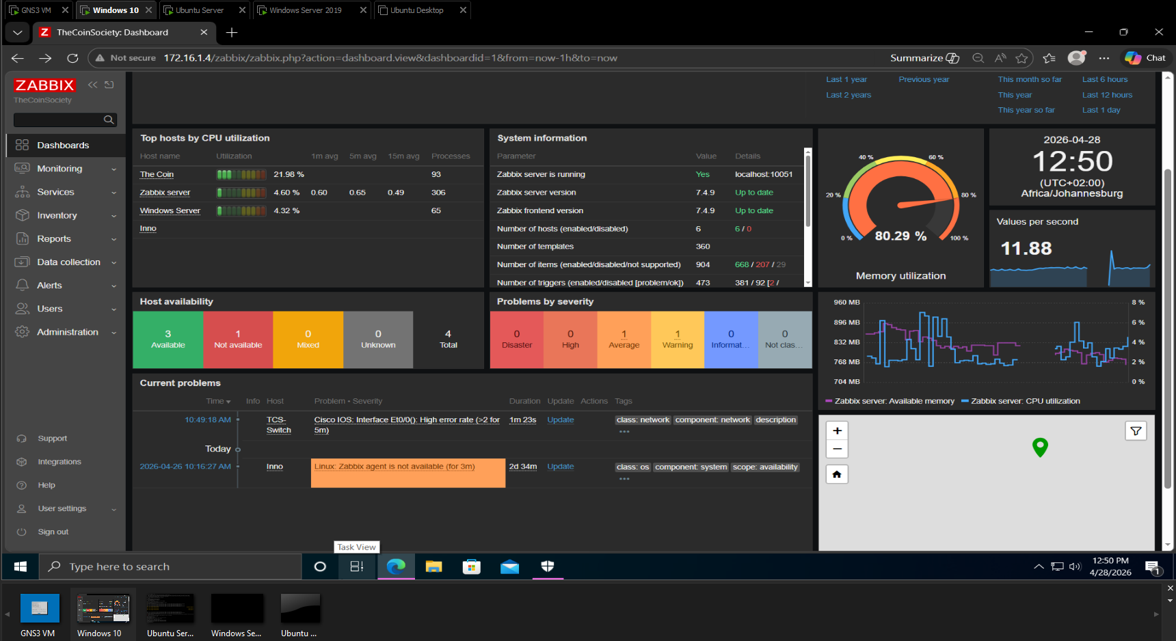The width and height of the screenshot is (1176, 641).
Task: Select Last 6 hours time range
Action: (1105, 79)
